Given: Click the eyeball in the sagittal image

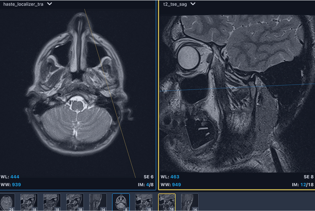Looking at the screenshot, I should coord(188,57).
